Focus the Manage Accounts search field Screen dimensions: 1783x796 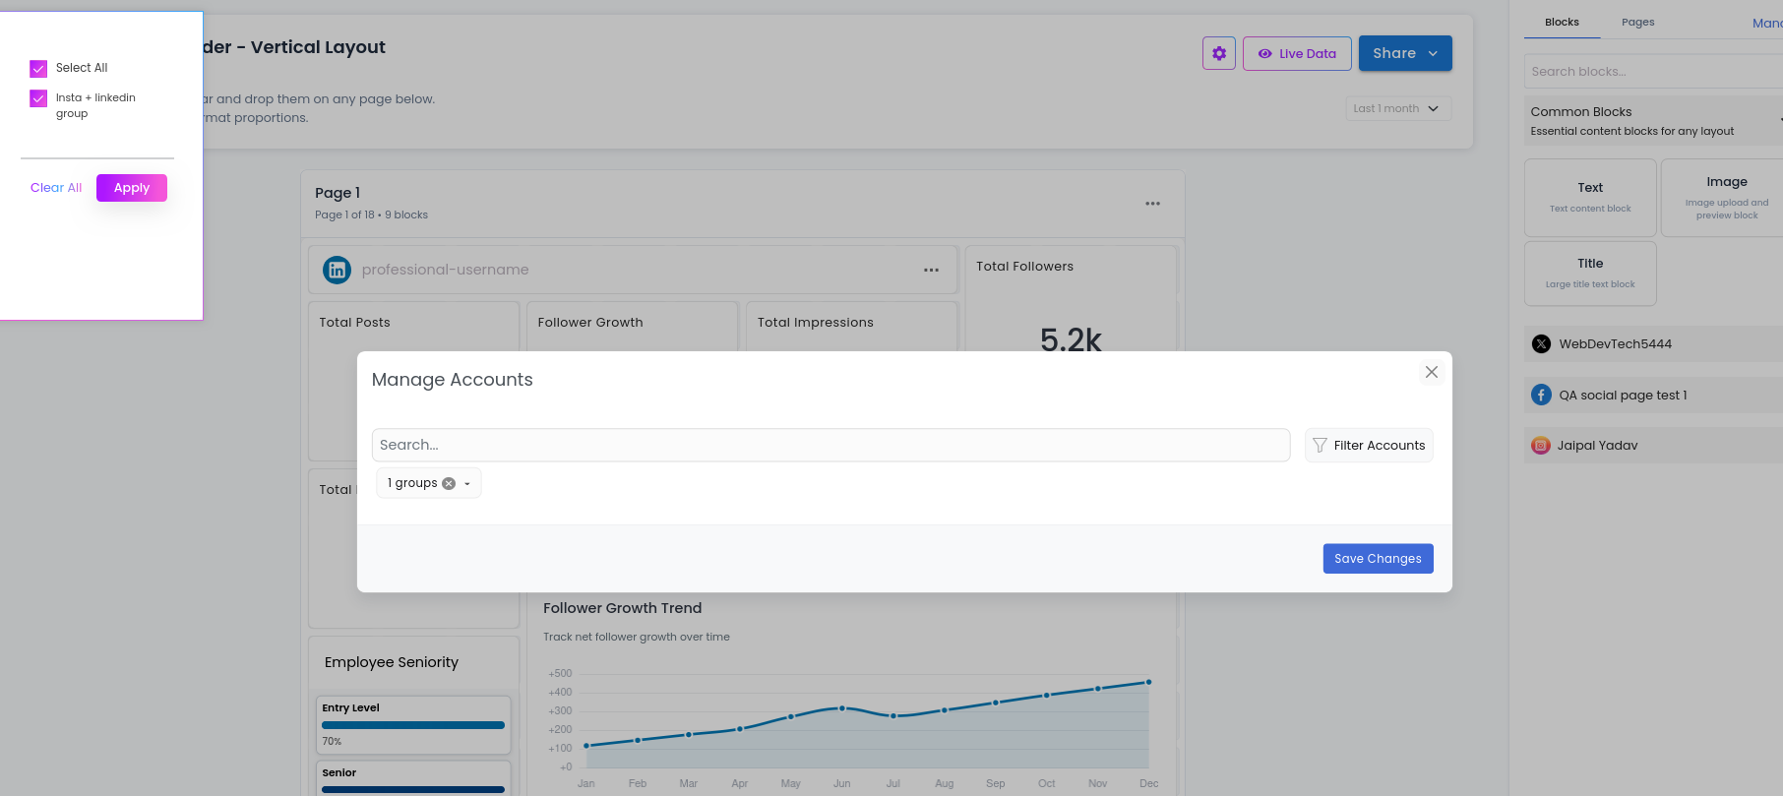[830, 445]
